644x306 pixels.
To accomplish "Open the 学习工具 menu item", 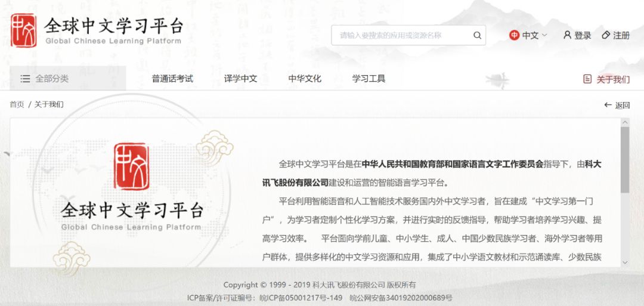I will [x=369, y=79].
